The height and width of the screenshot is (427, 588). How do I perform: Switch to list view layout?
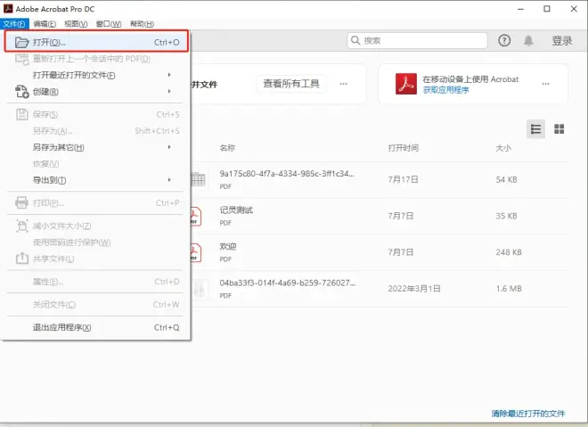coord(536,128)
